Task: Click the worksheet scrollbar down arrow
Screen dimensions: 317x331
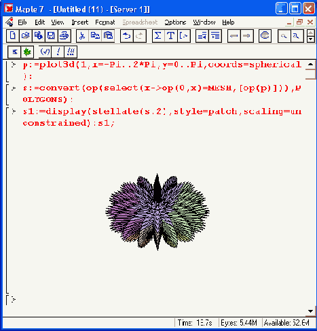Action: [310, 311]
